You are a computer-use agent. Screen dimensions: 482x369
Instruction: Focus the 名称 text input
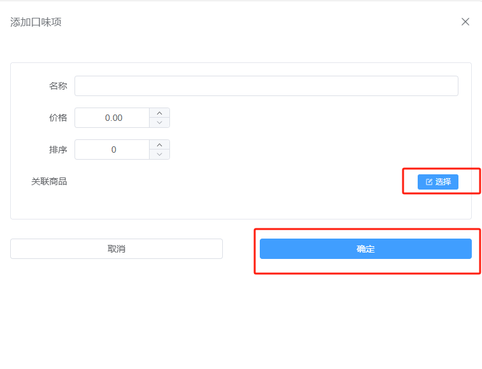[266, 86]
